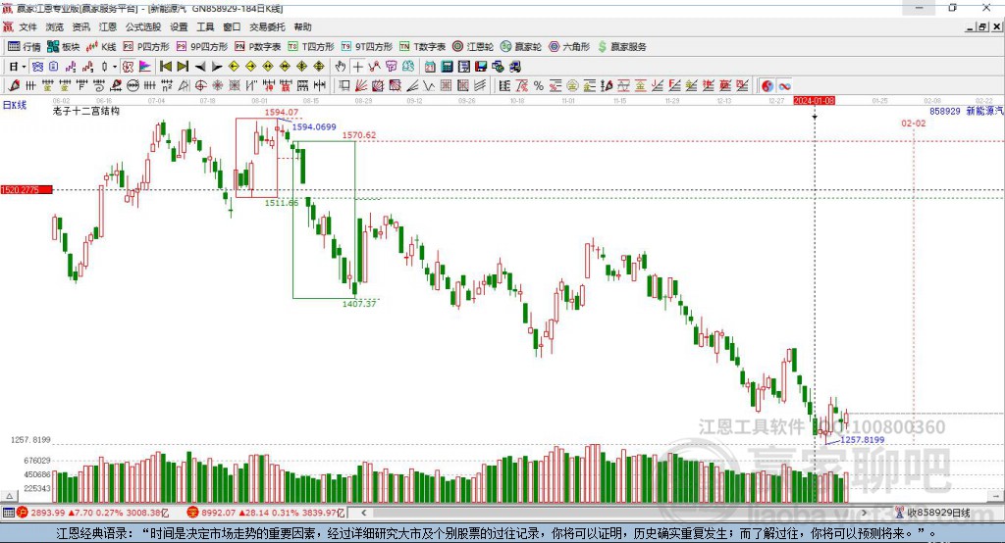Click the 沪 index quote in status bar
Screen dimensions: 1005x543
coord(92,513)
